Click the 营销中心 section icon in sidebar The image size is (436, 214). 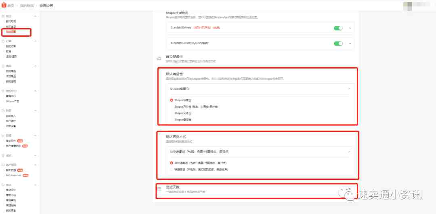click(3, 91)
